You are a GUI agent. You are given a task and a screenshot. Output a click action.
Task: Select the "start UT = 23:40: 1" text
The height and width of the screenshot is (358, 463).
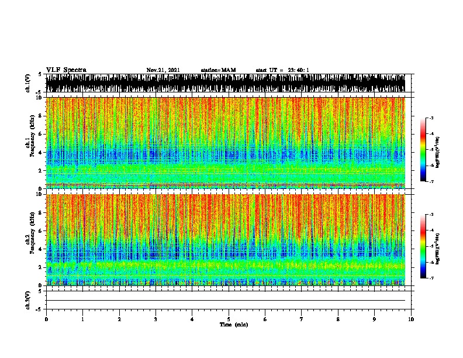(282, 70)
